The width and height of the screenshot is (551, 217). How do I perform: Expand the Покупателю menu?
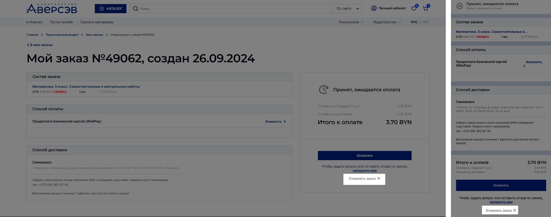coord(351,22)
